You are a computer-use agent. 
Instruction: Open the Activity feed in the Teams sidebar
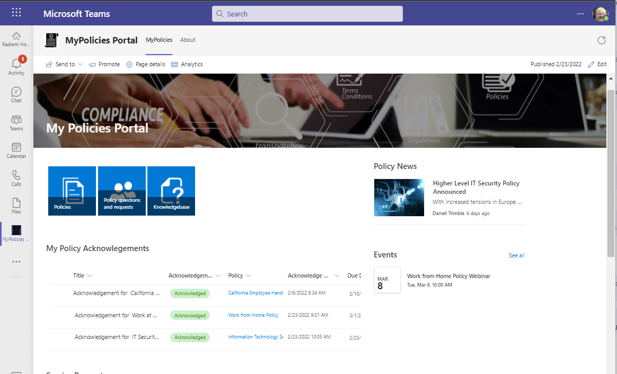16,65
